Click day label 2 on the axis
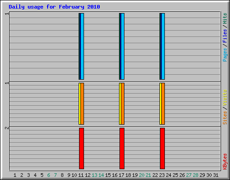230x180 pixels. pos(22,175)
